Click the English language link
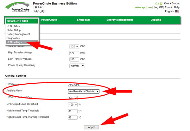Image resolution: width=190 pixels, height=131 pixels. pos(169,11)
